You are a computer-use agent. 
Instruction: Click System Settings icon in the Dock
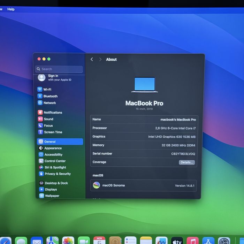click(224, 241)
